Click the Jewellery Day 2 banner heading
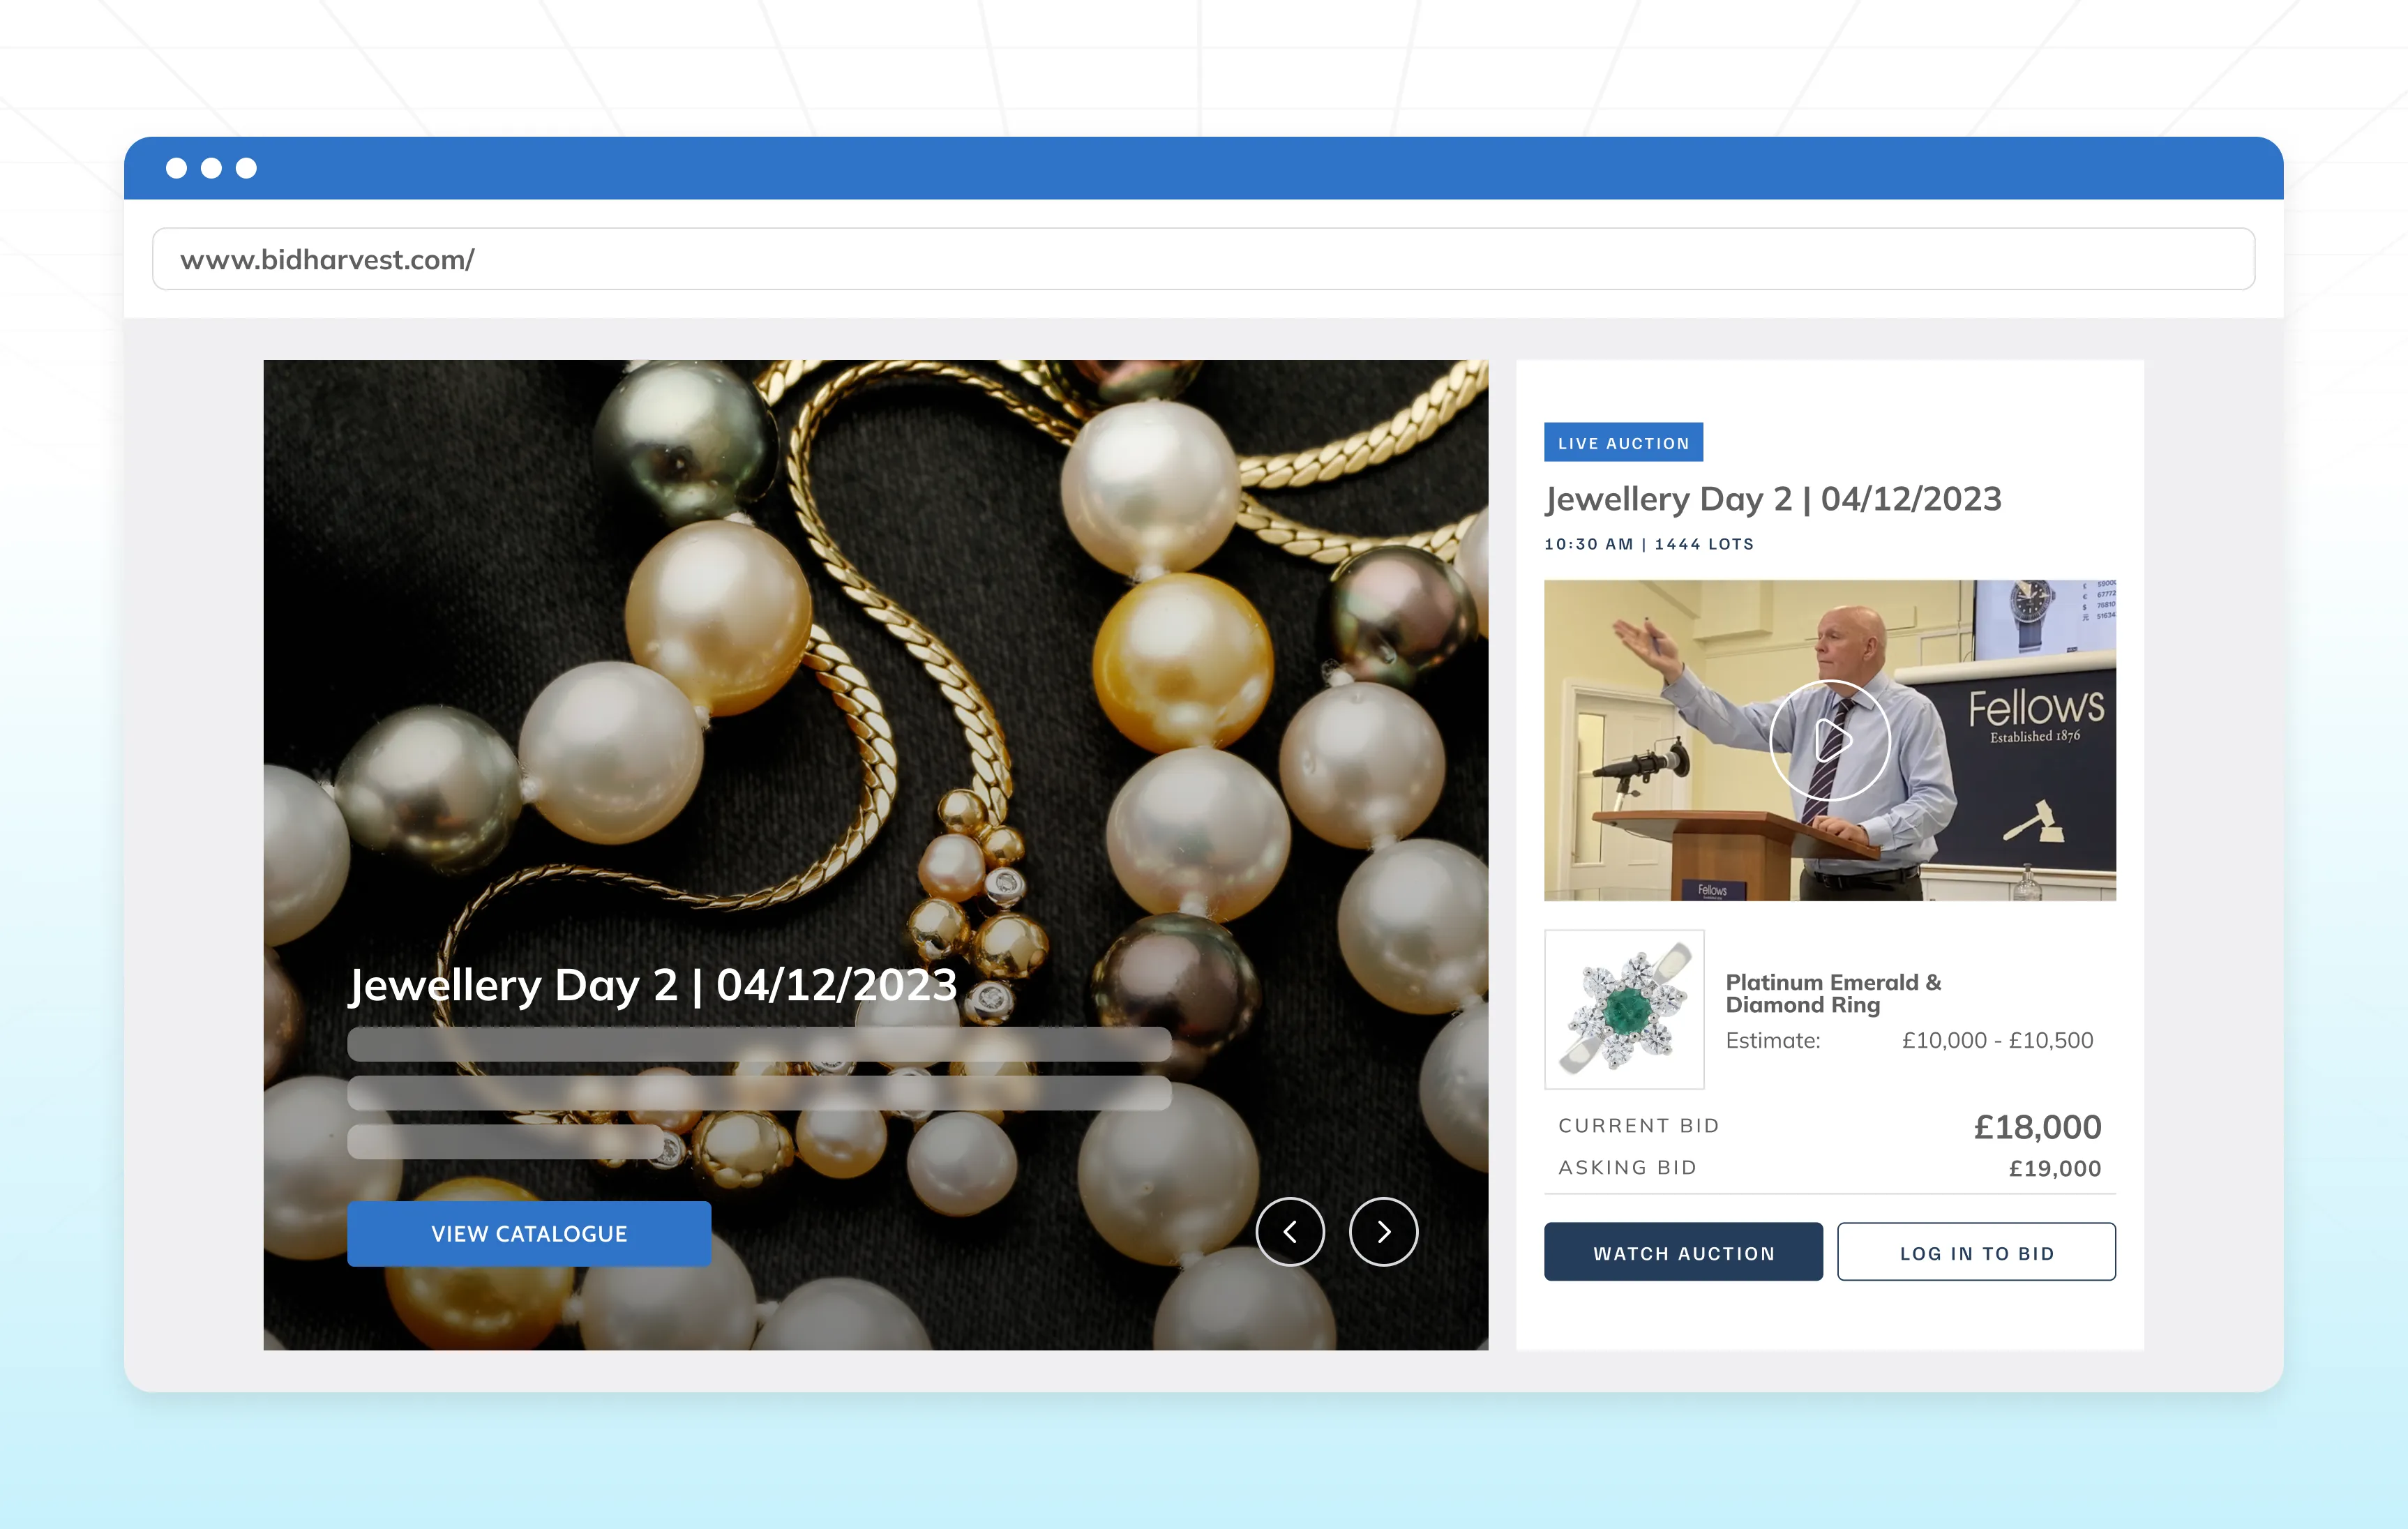This screenshot has height=1529, width=2408. [x=652, y=985]
